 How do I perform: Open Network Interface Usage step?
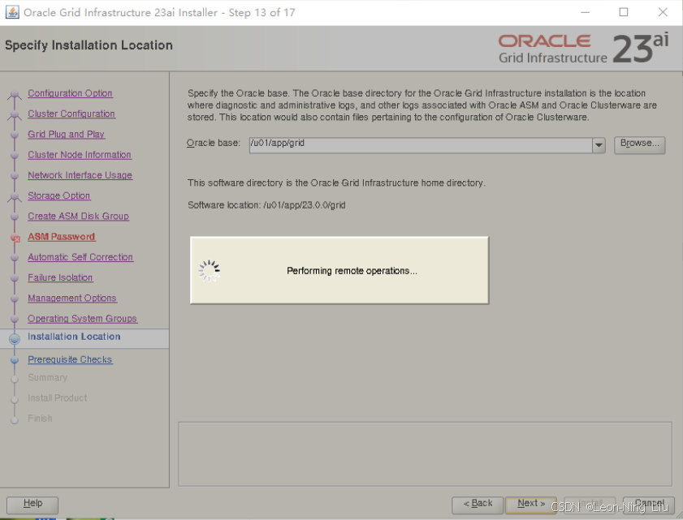(x=80, y=175)
